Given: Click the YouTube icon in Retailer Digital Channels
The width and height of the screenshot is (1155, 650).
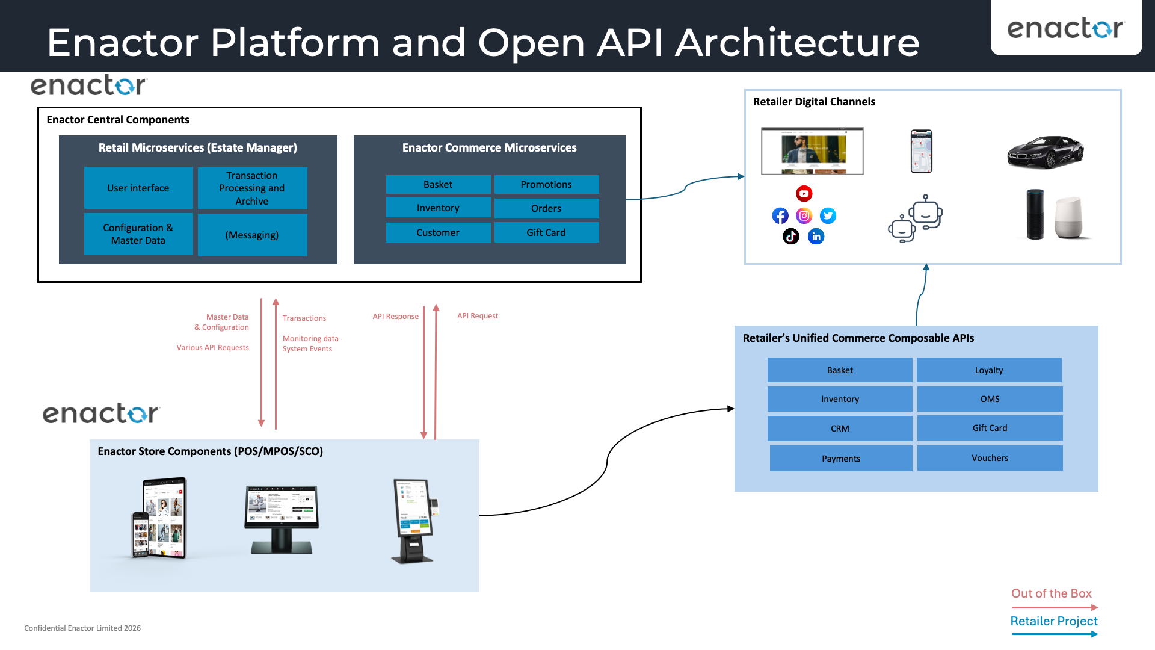Looking at the screenshot, I should (804, 194).
